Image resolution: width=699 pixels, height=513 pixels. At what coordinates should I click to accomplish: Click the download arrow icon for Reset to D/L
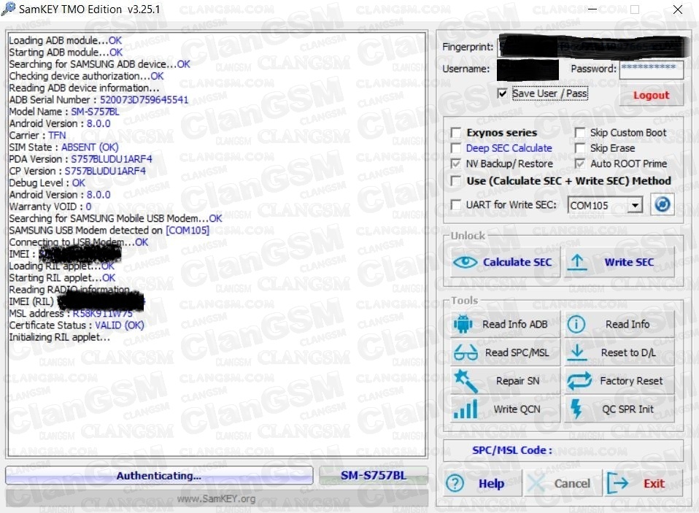[x=577, y=352]
